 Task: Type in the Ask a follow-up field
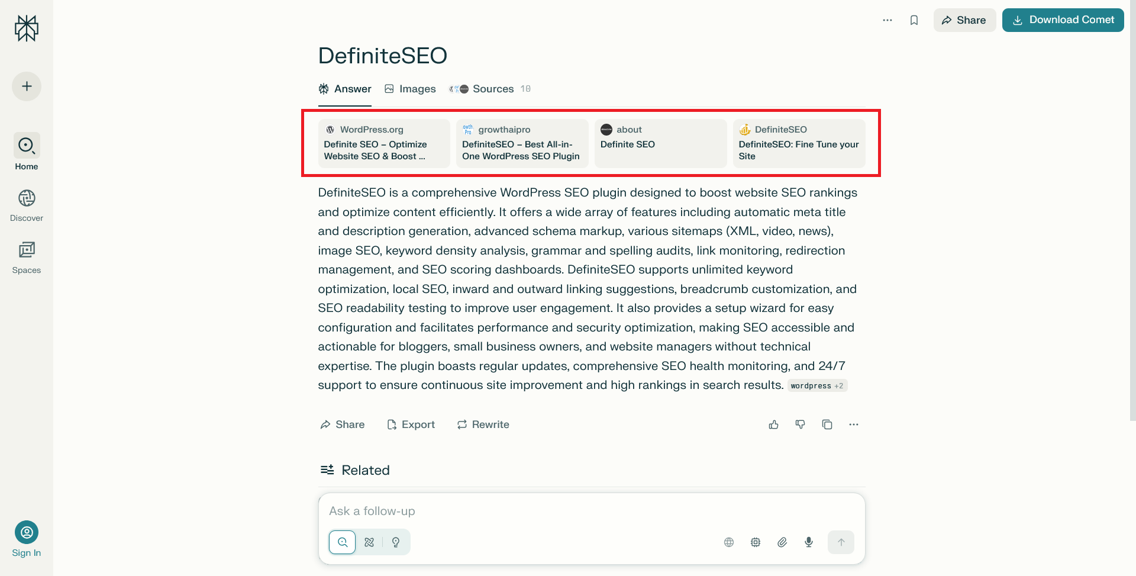point(592,511)
